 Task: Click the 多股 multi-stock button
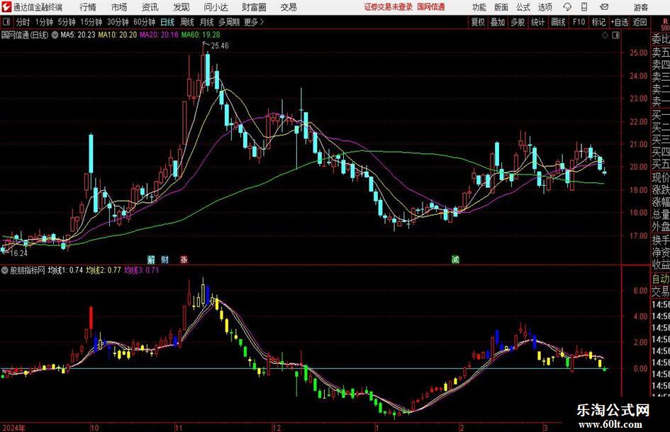(518, 22)
